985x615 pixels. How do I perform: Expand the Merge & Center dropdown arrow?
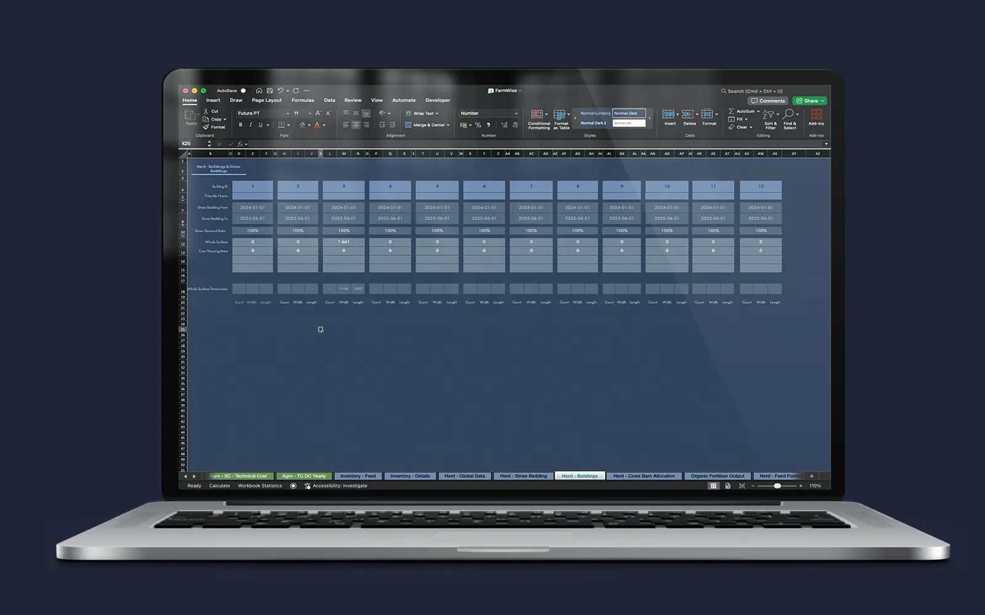(448, 125)
